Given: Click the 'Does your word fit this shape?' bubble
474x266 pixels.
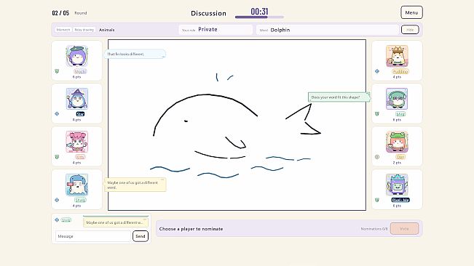Looking at the screenshot, I should coord(339,97).
